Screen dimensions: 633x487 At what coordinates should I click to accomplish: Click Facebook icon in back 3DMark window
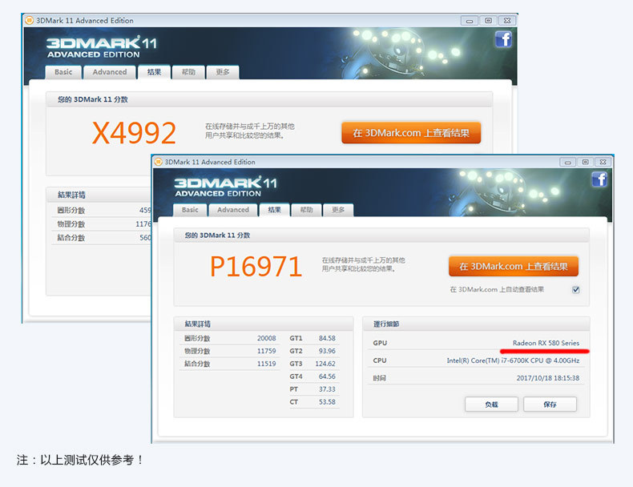pos(503,39)
